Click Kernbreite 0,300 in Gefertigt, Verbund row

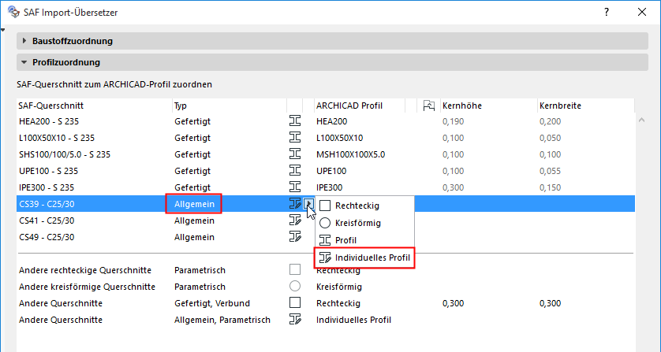(550, 303)
